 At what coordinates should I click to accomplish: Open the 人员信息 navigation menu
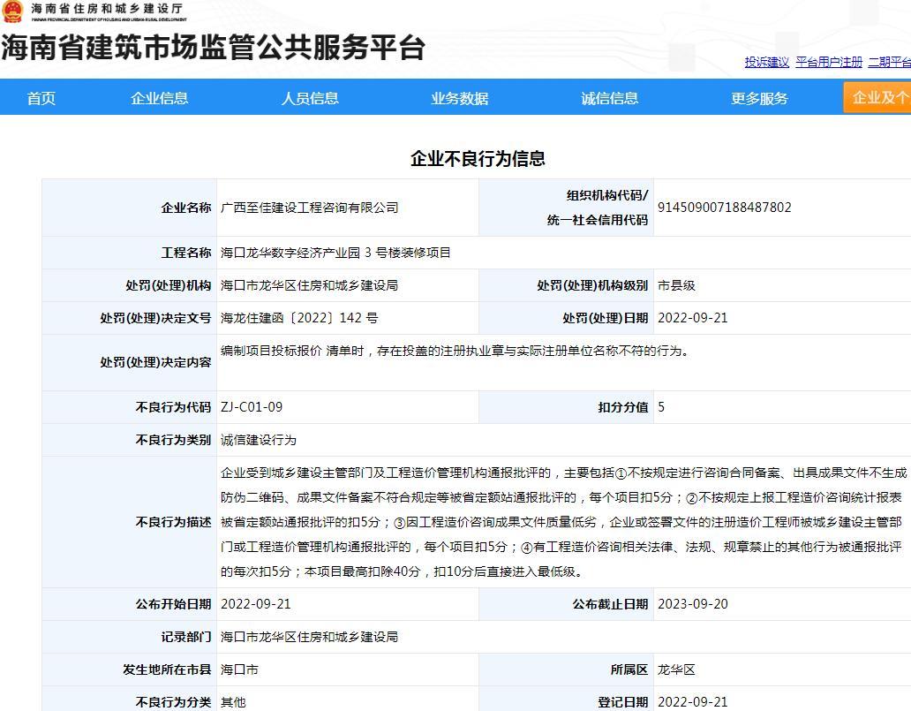310,98
